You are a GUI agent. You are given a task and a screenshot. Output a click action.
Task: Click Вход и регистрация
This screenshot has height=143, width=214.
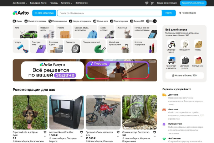click(x=167, y=3)
